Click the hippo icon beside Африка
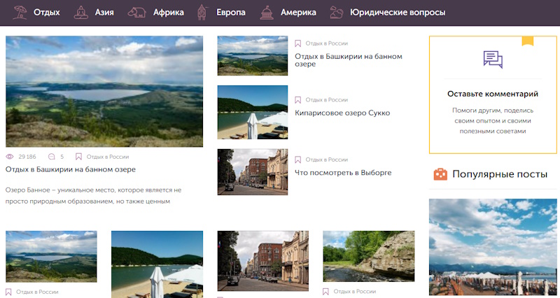Screen dimensions: 560x298 click(136, 13)
